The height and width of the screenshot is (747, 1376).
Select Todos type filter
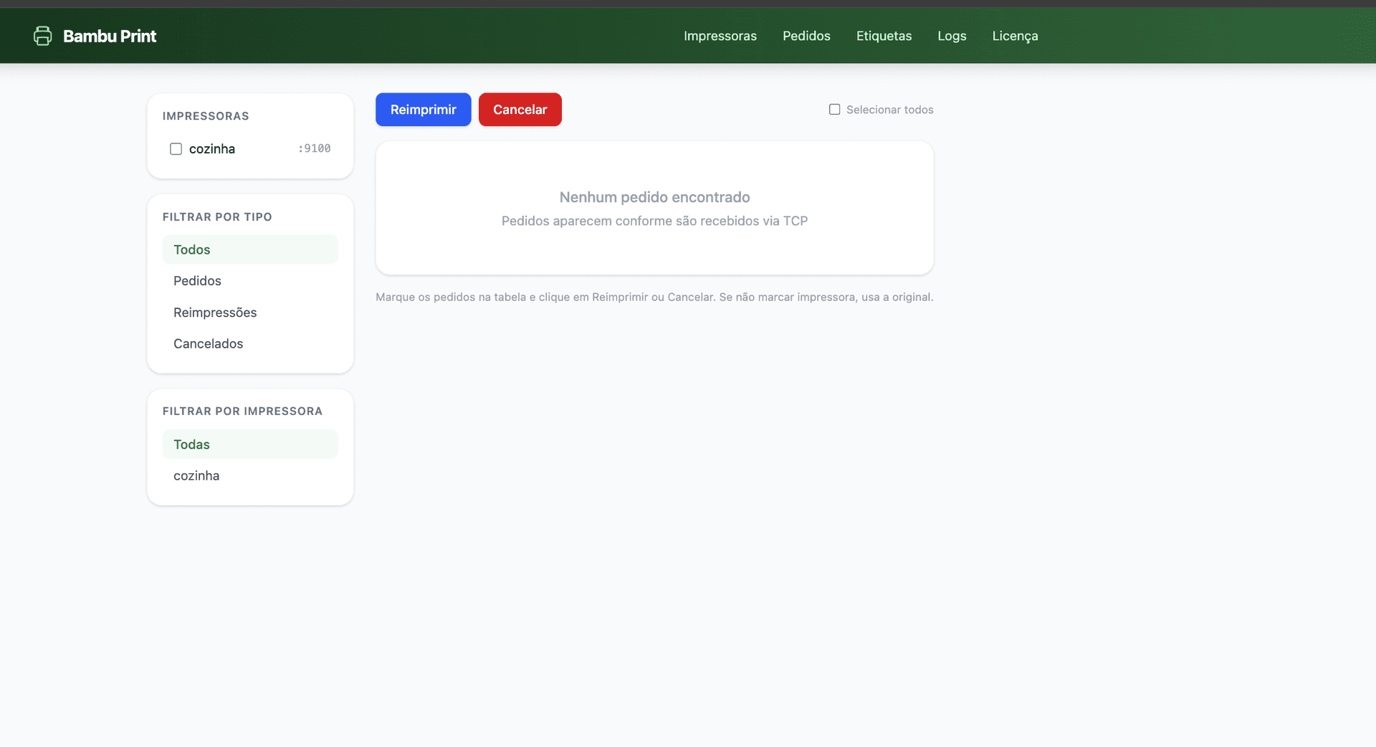[x=250, y=249]
